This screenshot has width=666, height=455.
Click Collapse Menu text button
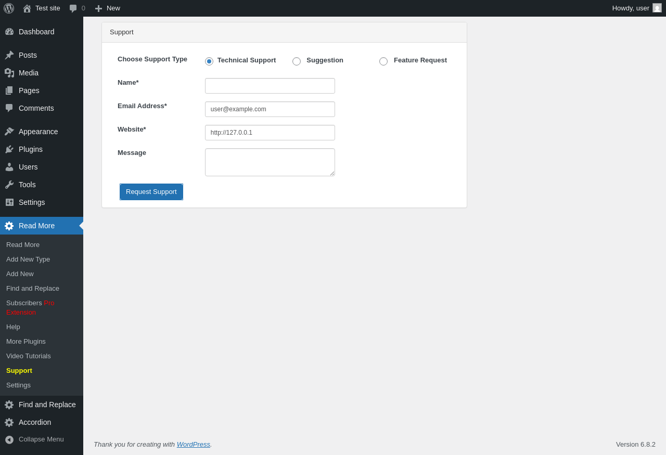click(41, 439)
